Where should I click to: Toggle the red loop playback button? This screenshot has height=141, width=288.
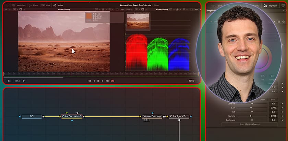click(112, 81)
